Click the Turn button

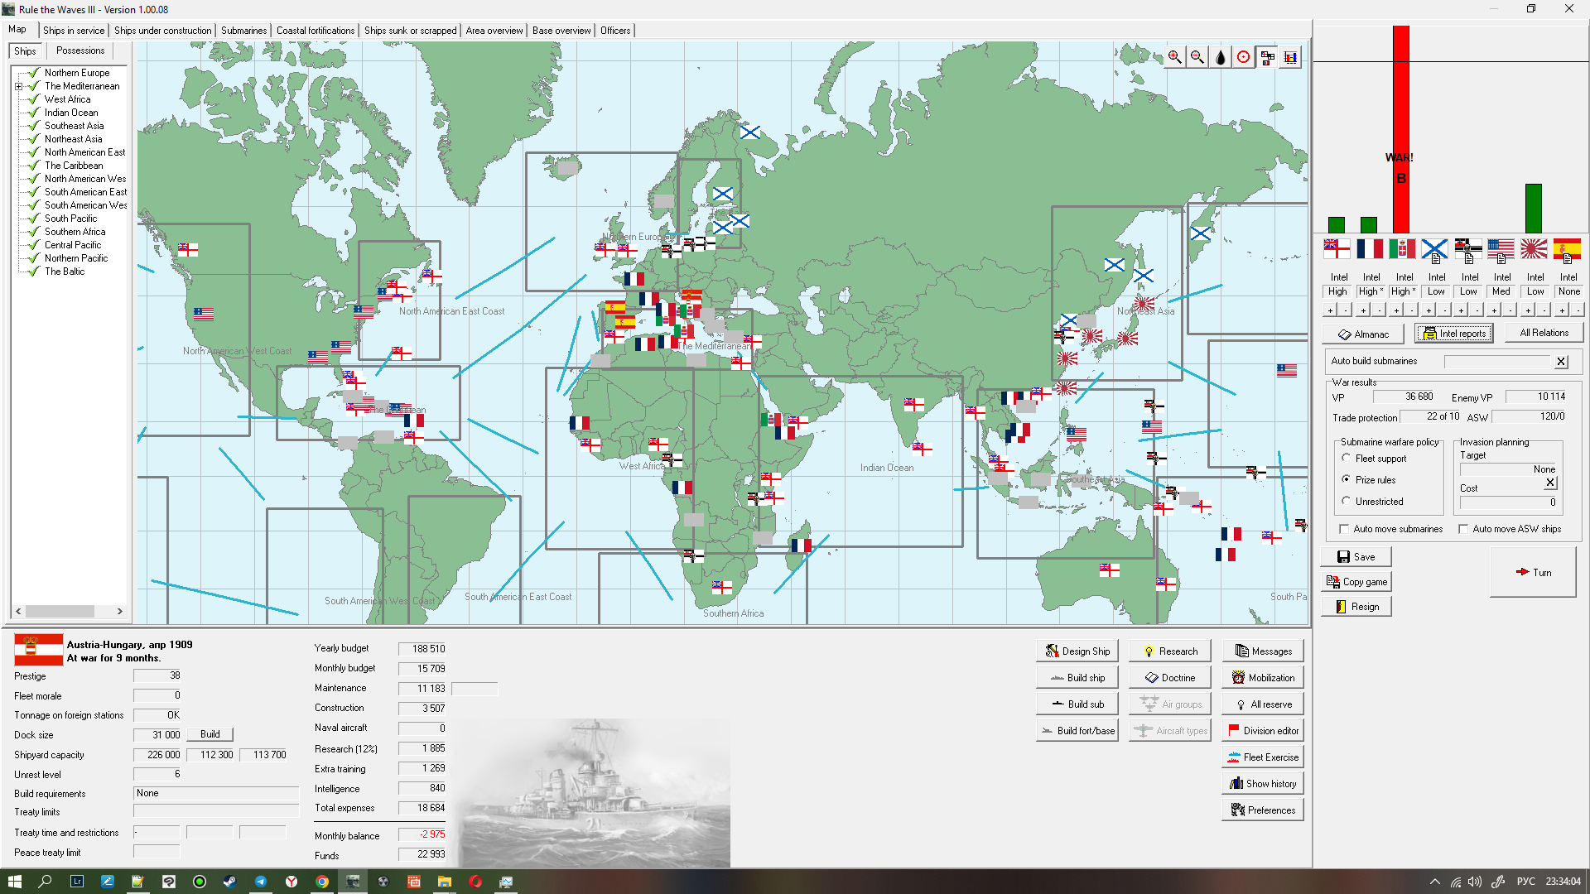[x=1533, y=572]
